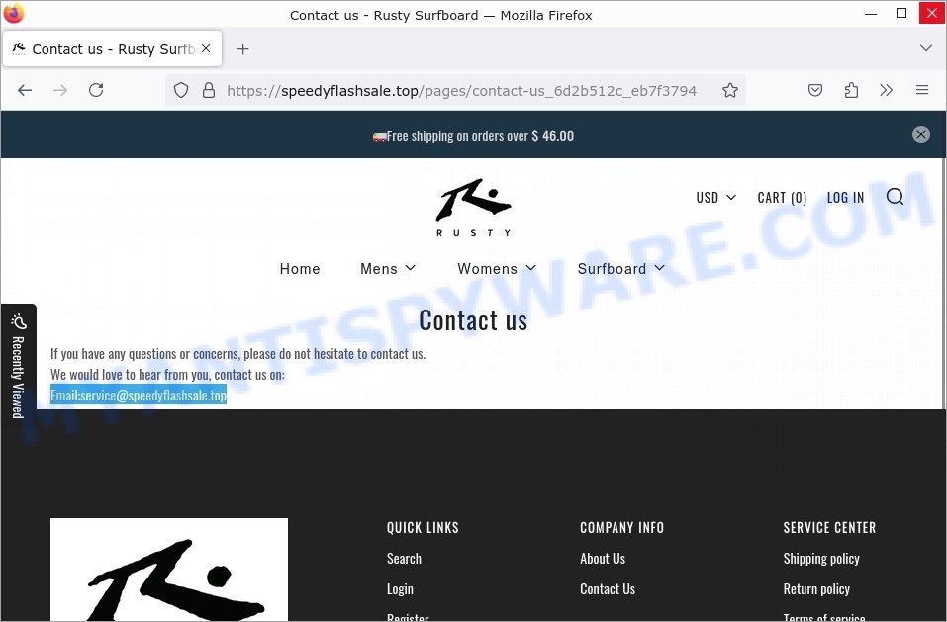
Task: Click the forward navigation arrow
Action: coord(60,91)
